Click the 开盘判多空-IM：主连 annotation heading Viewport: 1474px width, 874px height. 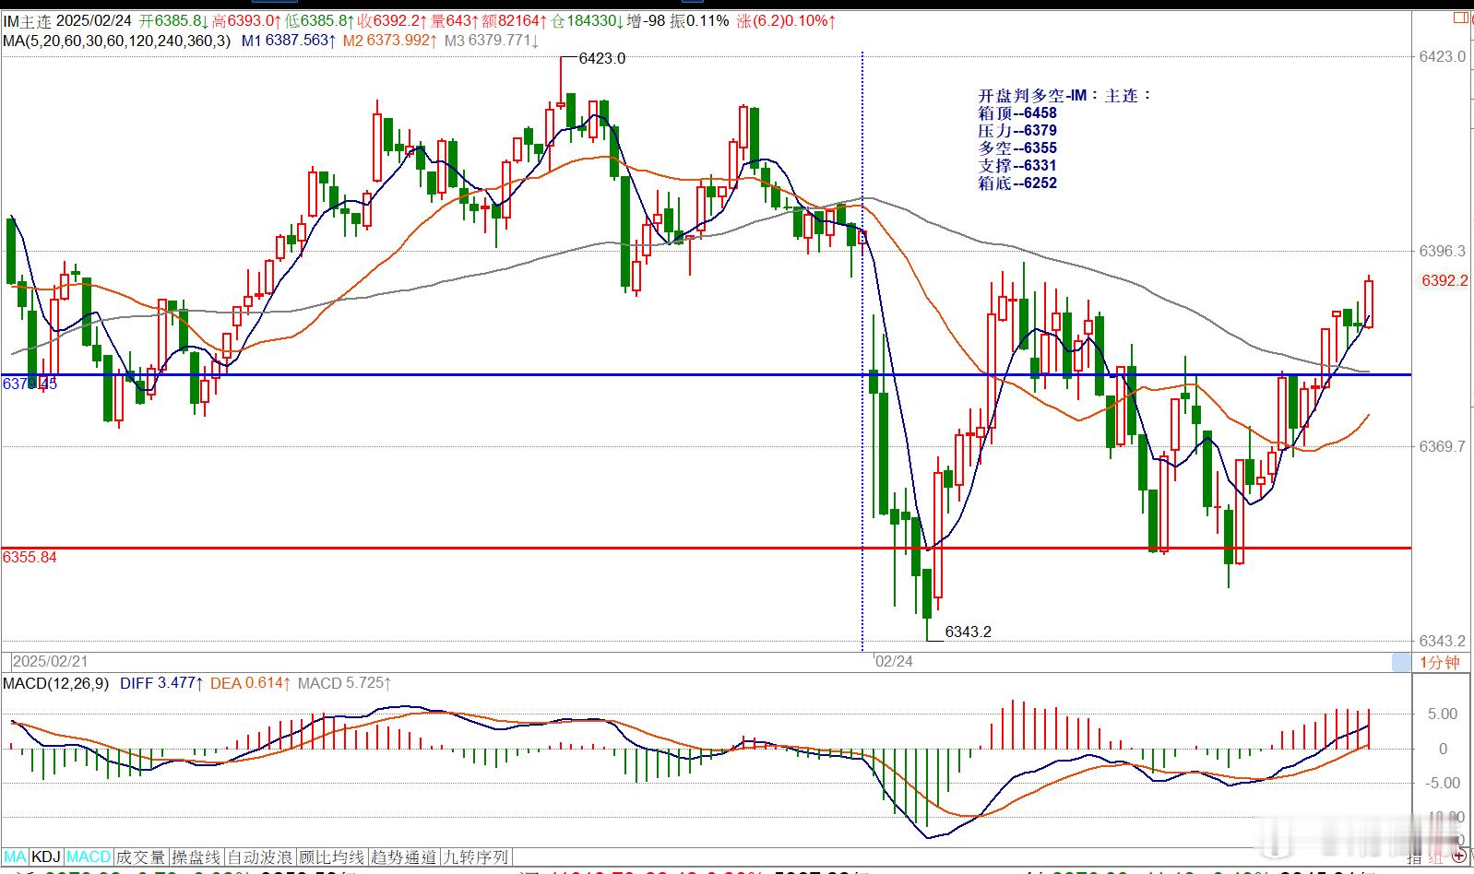click(1065, 96)
